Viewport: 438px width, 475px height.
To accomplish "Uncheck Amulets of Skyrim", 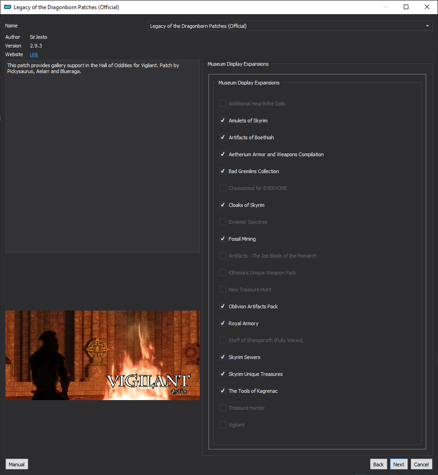I will tap(223, 121).
